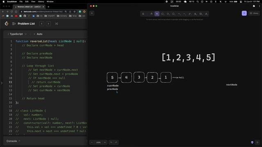Screen dimensions: 262x147
Task: Reset zoom via the 200% label
Action: coord(98,143)
